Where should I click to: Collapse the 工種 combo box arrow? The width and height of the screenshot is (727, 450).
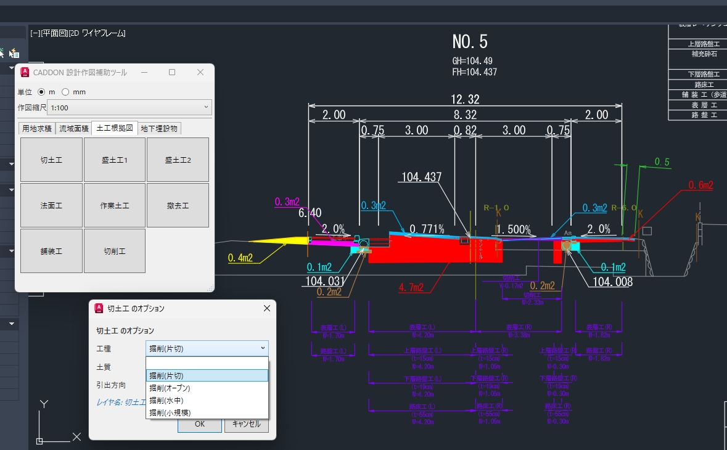[x=263, y=348]
